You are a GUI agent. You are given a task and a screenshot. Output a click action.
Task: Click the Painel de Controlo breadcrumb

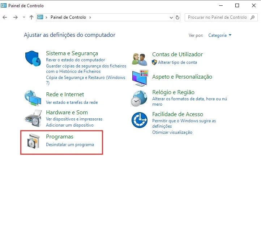[68, 17]
